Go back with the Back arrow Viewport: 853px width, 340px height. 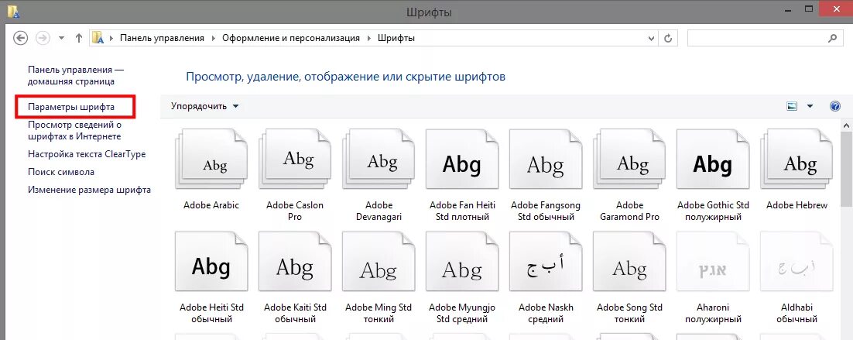[x=20, y=38]
